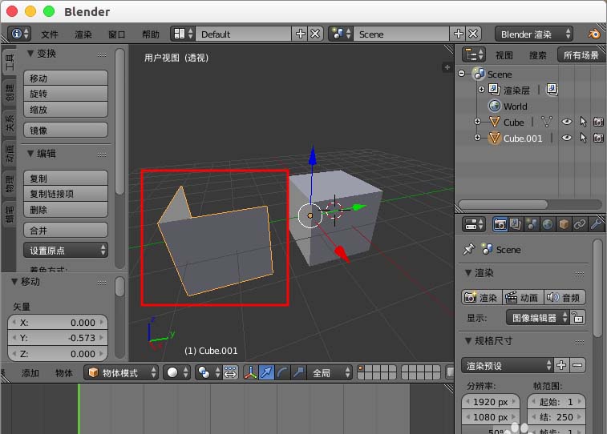This screenshot has width=607, height=434.
Task: Collapse the Scene tree in outliner
Action: click(x=461, y=74)
